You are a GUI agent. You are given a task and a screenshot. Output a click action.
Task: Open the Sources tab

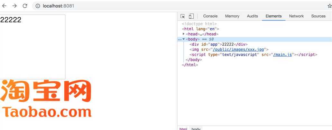(318, 16)
